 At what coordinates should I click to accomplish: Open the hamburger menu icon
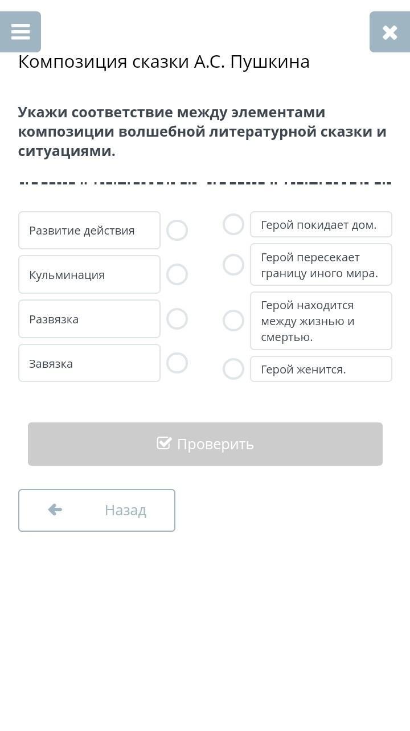(20, 32)
